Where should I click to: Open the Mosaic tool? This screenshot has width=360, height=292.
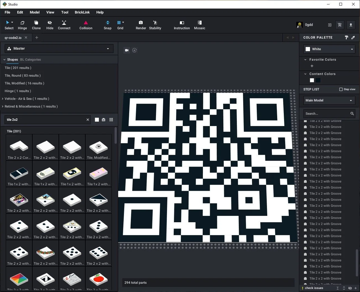[199, 25]
